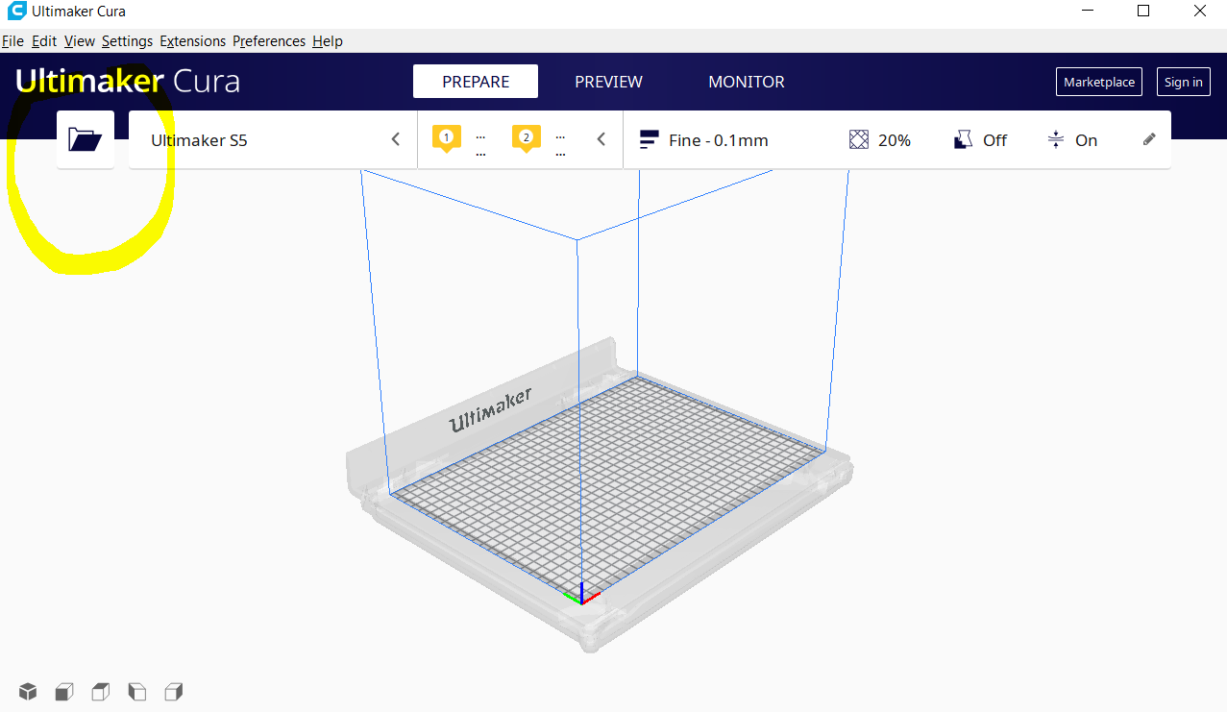The height and width of the screenshot is (712, 1227).
Task: Open custom print settings pencil icon
Action: coord(1149,139)
